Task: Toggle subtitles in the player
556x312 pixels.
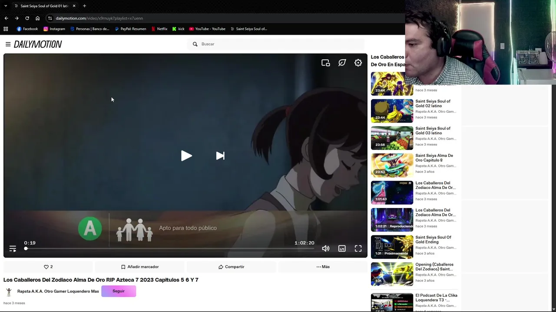Action: click(342, 249)
